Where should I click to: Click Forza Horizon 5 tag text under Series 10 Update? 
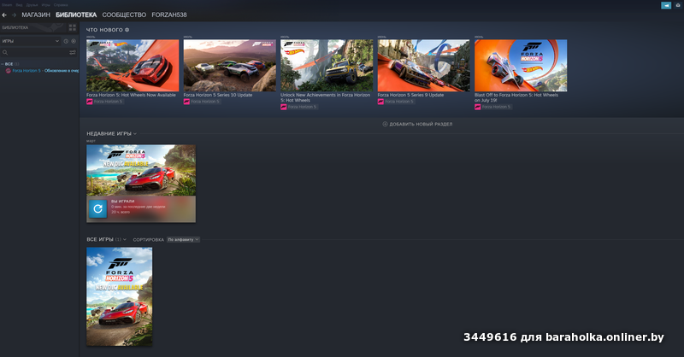pos(205,102)
